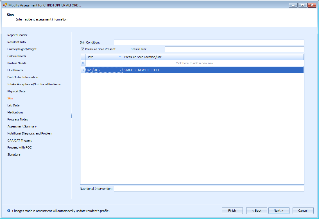Open Report Header section

[17, 35]
